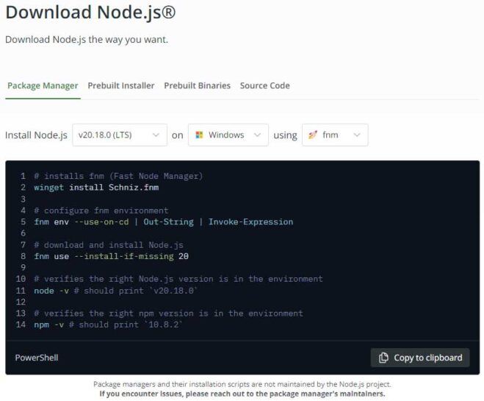Open the Package Manager tab
Screen dimensions: 484x401
(43, 85)
